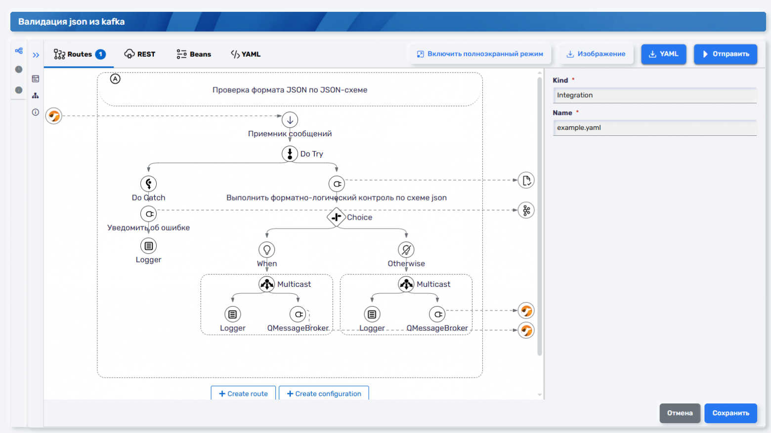Select the Do Catch node icon

[149, 184]
